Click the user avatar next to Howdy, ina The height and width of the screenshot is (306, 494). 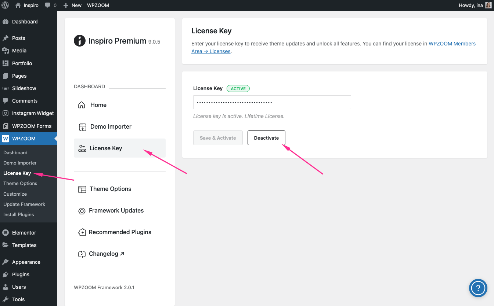[x=488, y=5]
